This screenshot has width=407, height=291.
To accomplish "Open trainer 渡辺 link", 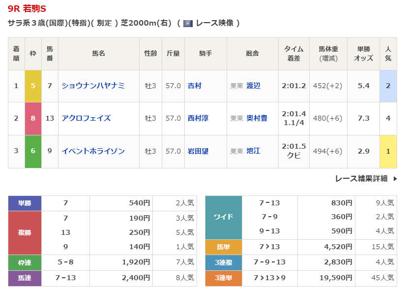I will pos(254,86).
